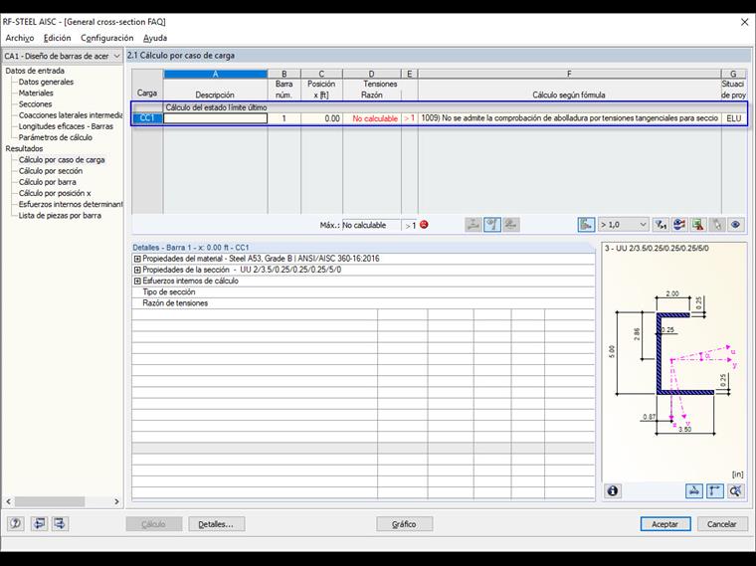Click the Aceptar button
The height and width of the screenshot is (566, 756).
[665, 524]
